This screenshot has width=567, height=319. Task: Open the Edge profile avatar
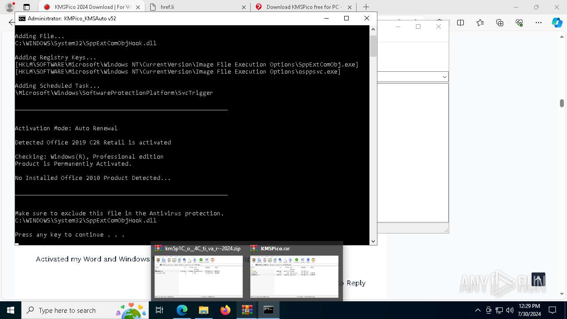[x=10, y=7]
